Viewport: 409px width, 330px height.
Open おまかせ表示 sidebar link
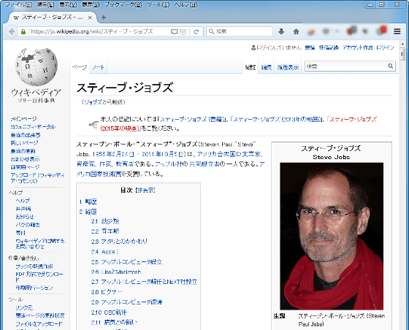click(25, 159)
